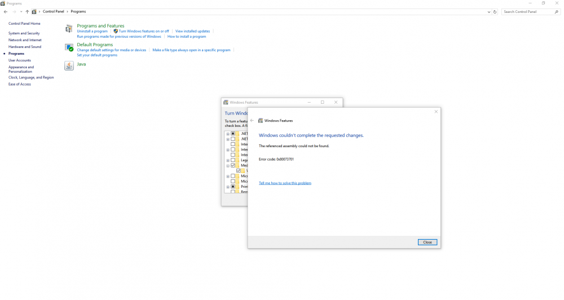
Task: Click the Control Panel icon in the address bar
Action: (x=34, y=12)
